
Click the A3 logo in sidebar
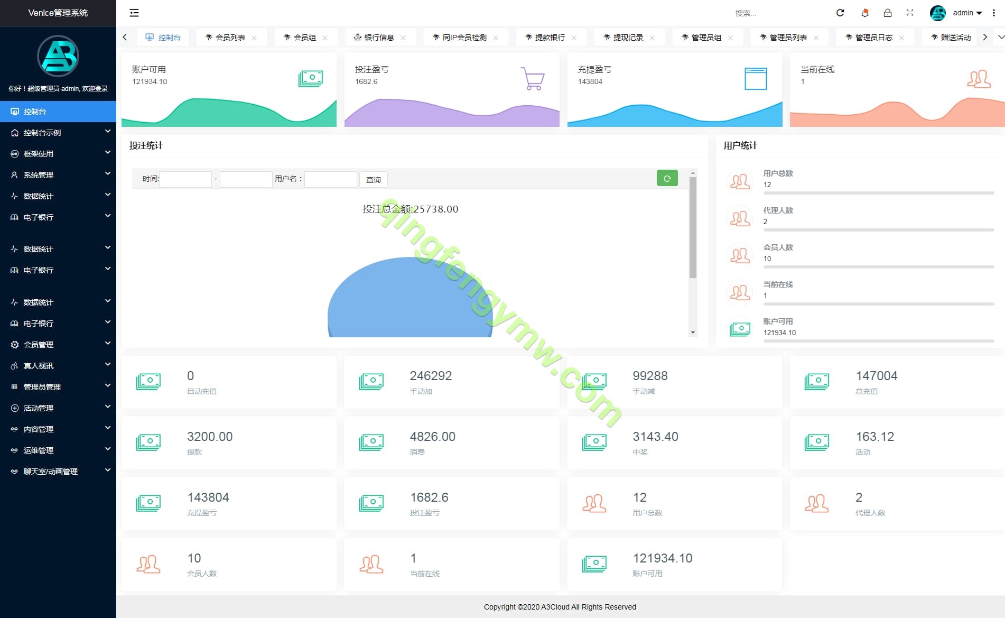[x=58, y=56]
